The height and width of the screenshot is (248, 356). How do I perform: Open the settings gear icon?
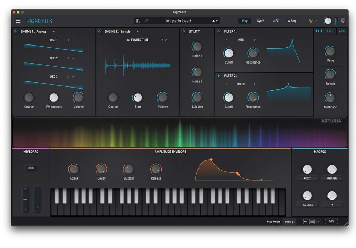click(x=343, y=20)
